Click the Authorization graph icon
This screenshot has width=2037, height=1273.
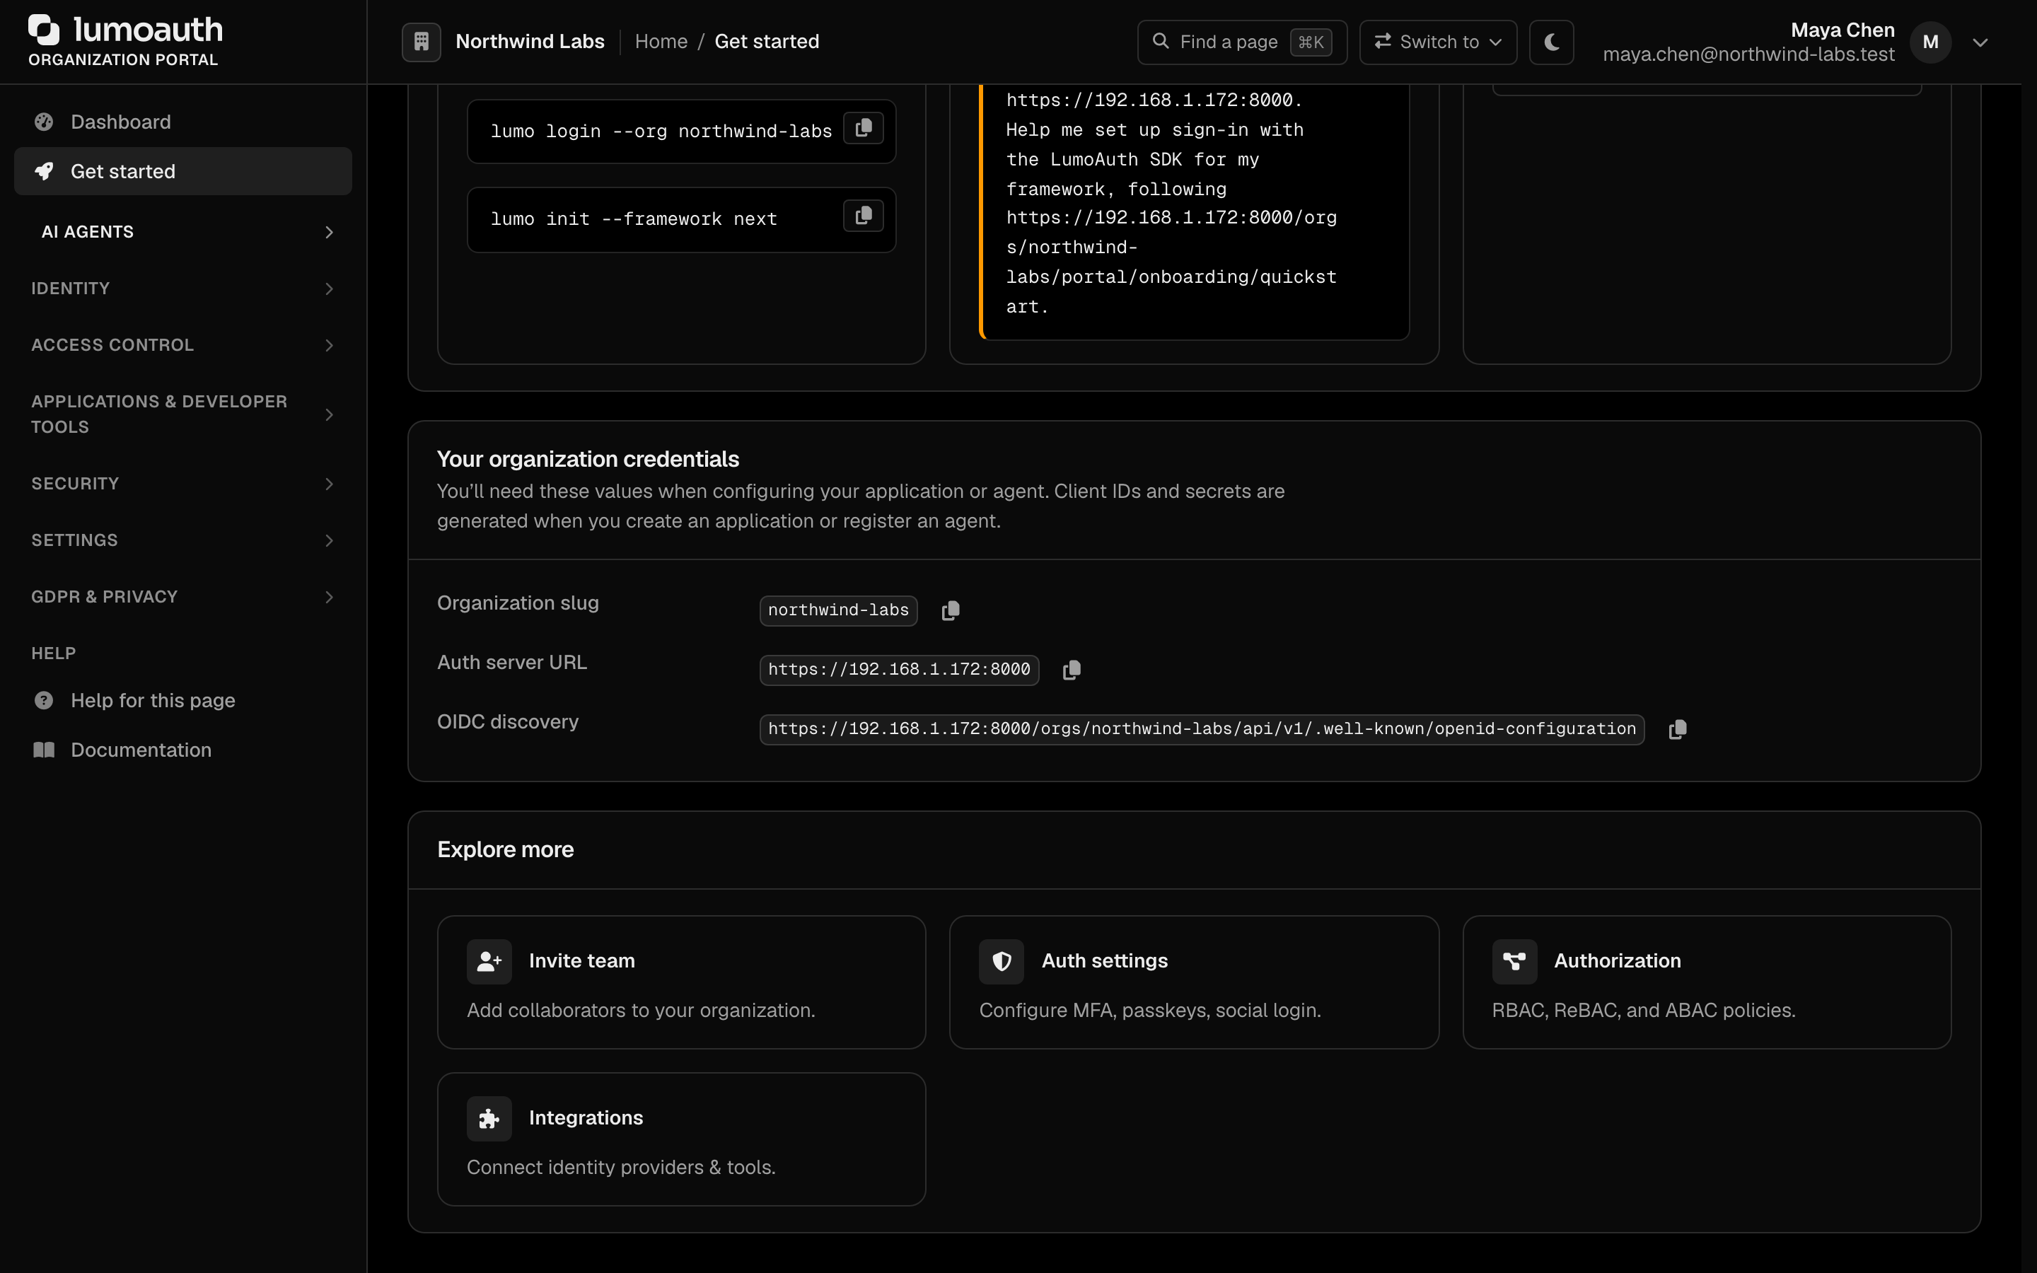pos(1514,962)
